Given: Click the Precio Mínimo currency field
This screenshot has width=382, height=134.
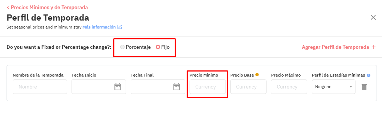Looking at the screenshot, I should (x=208, y=87).
